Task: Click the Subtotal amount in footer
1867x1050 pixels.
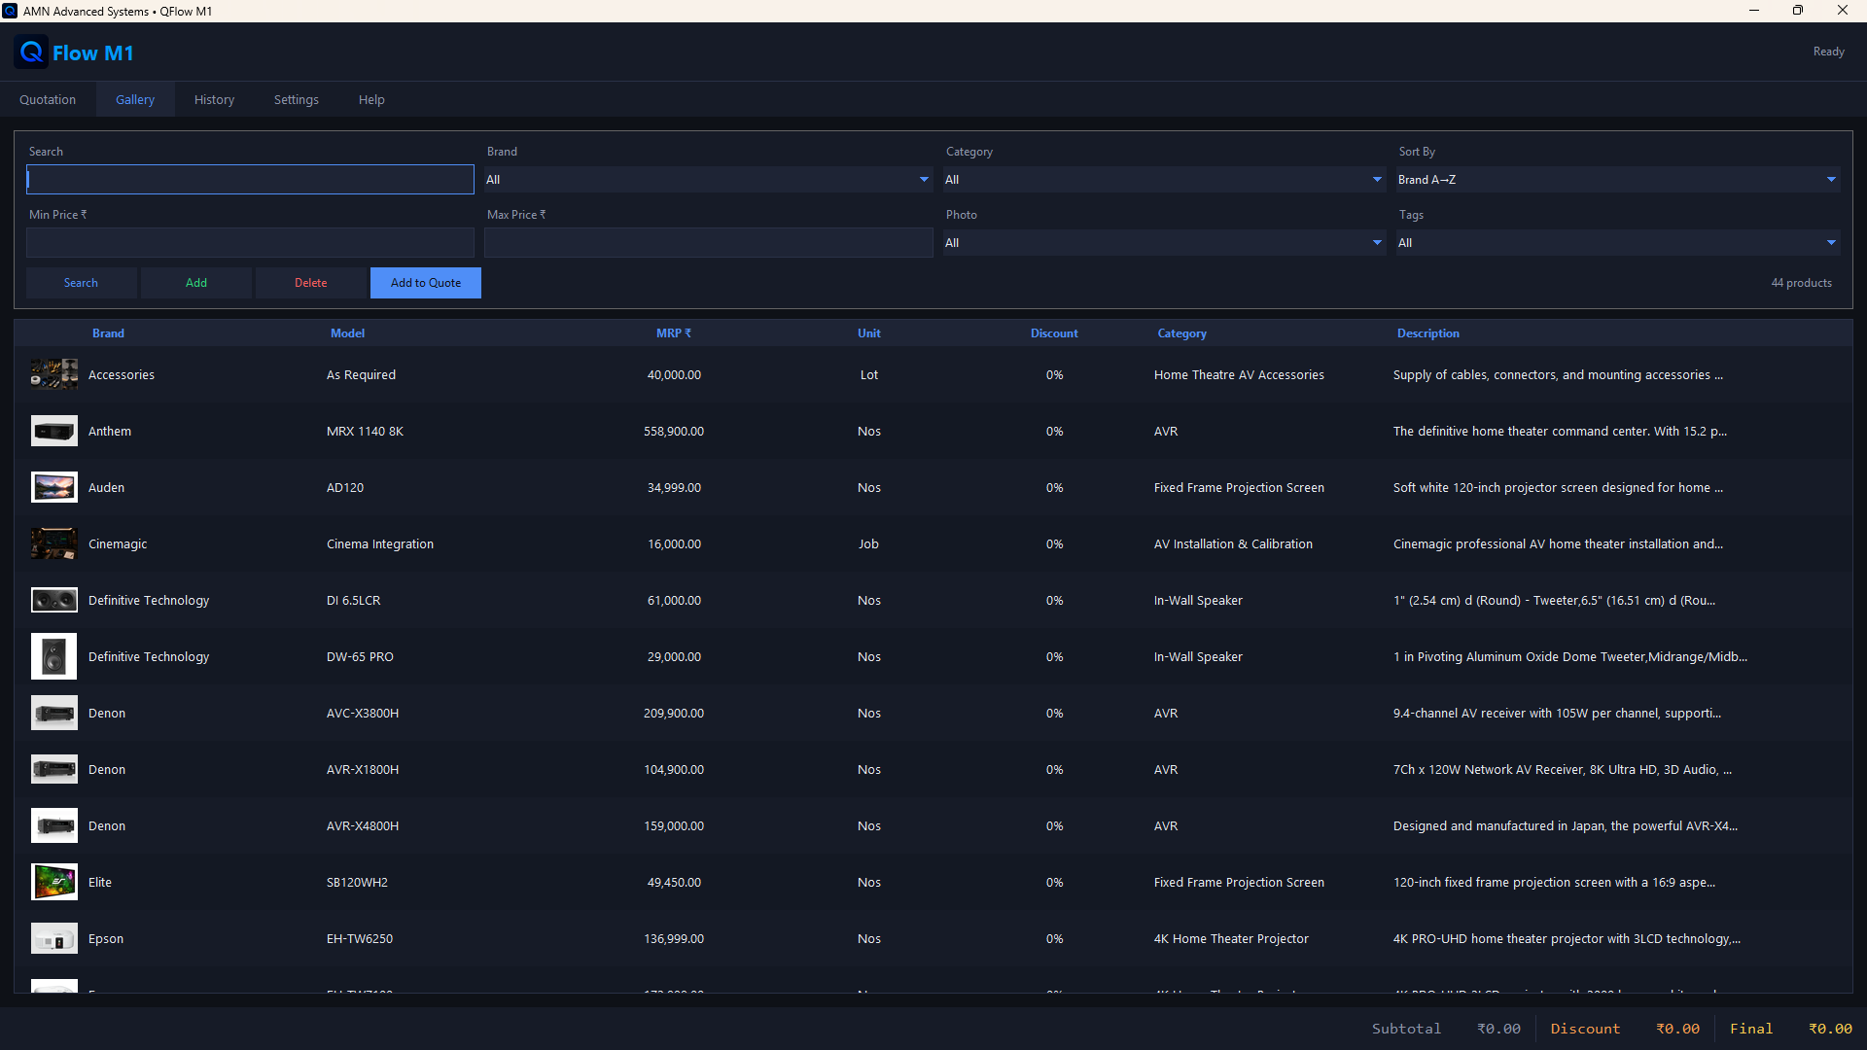Action: 1498,1029
